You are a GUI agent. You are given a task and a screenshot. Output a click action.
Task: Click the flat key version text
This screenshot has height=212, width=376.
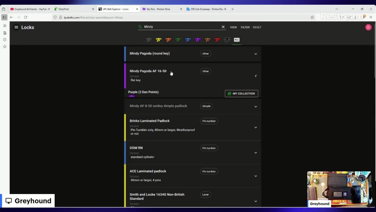135,80
